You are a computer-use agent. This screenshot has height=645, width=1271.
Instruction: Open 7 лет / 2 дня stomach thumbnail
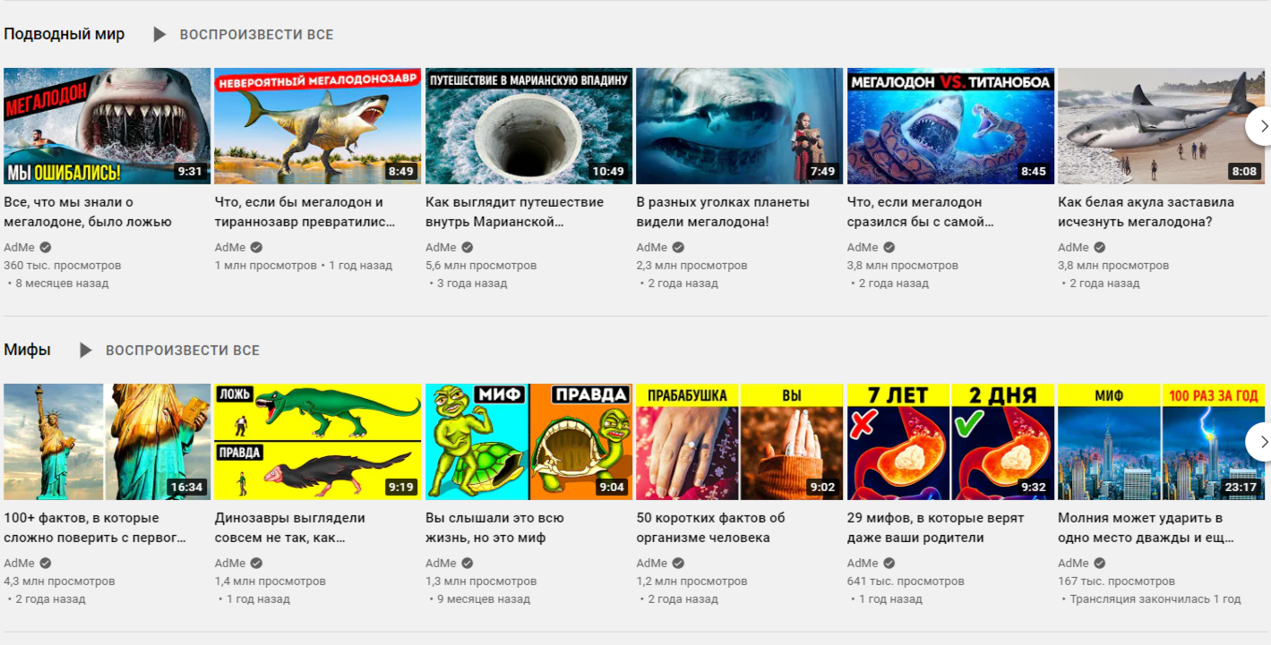[x=950, y=442]
